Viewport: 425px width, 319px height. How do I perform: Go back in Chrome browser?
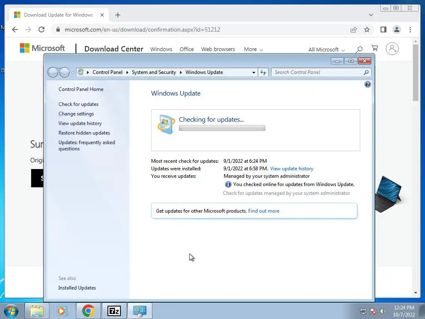[15, 29]
